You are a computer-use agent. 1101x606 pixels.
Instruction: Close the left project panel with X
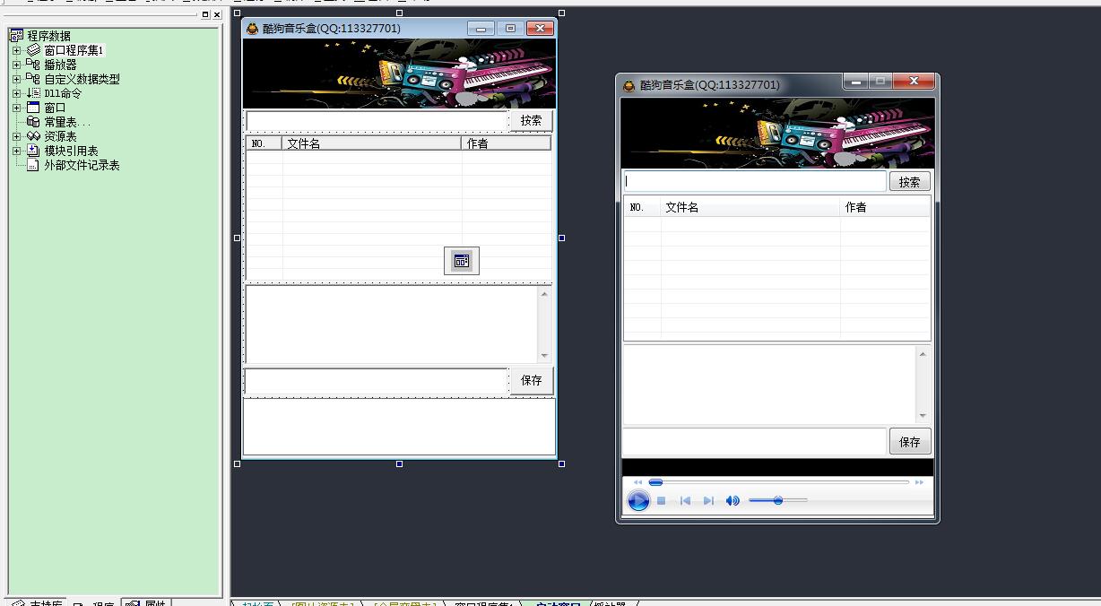pyautogui.click(x=217, y=14)
